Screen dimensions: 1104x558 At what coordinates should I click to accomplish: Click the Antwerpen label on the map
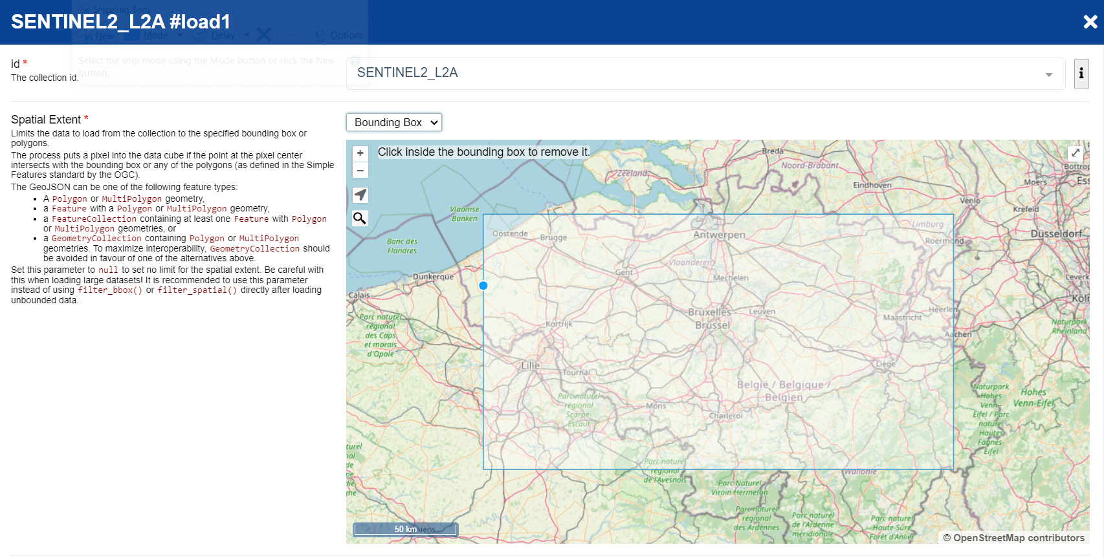click(719, 235)
